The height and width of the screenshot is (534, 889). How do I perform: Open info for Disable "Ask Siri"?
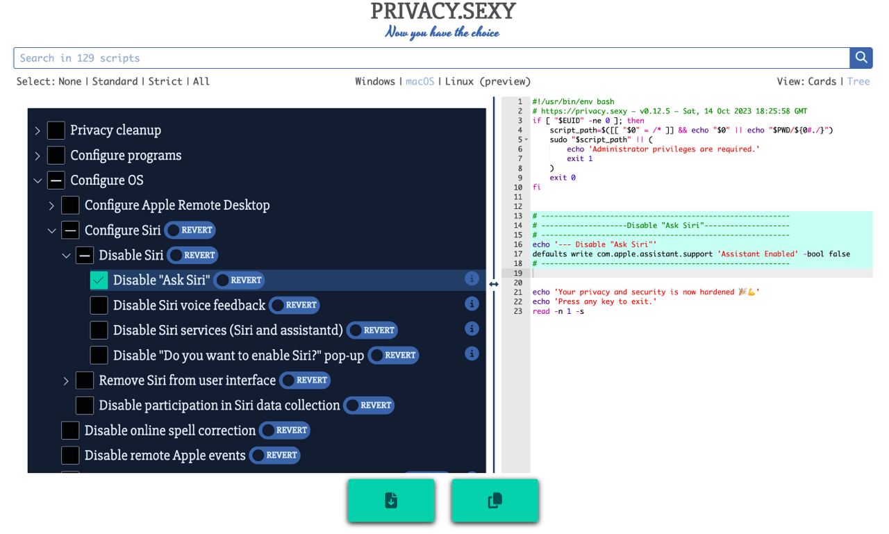pyautogui.click(x=472, y=278)
